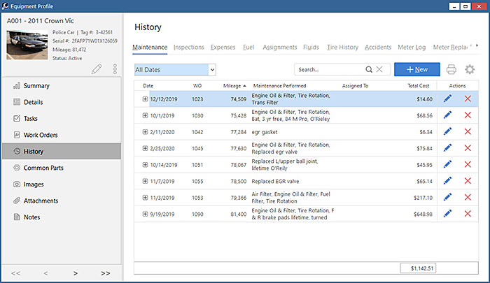This screenshot has width=490, height=283.
Task: Switch to the Fluids tab
Action: (311, 47)
